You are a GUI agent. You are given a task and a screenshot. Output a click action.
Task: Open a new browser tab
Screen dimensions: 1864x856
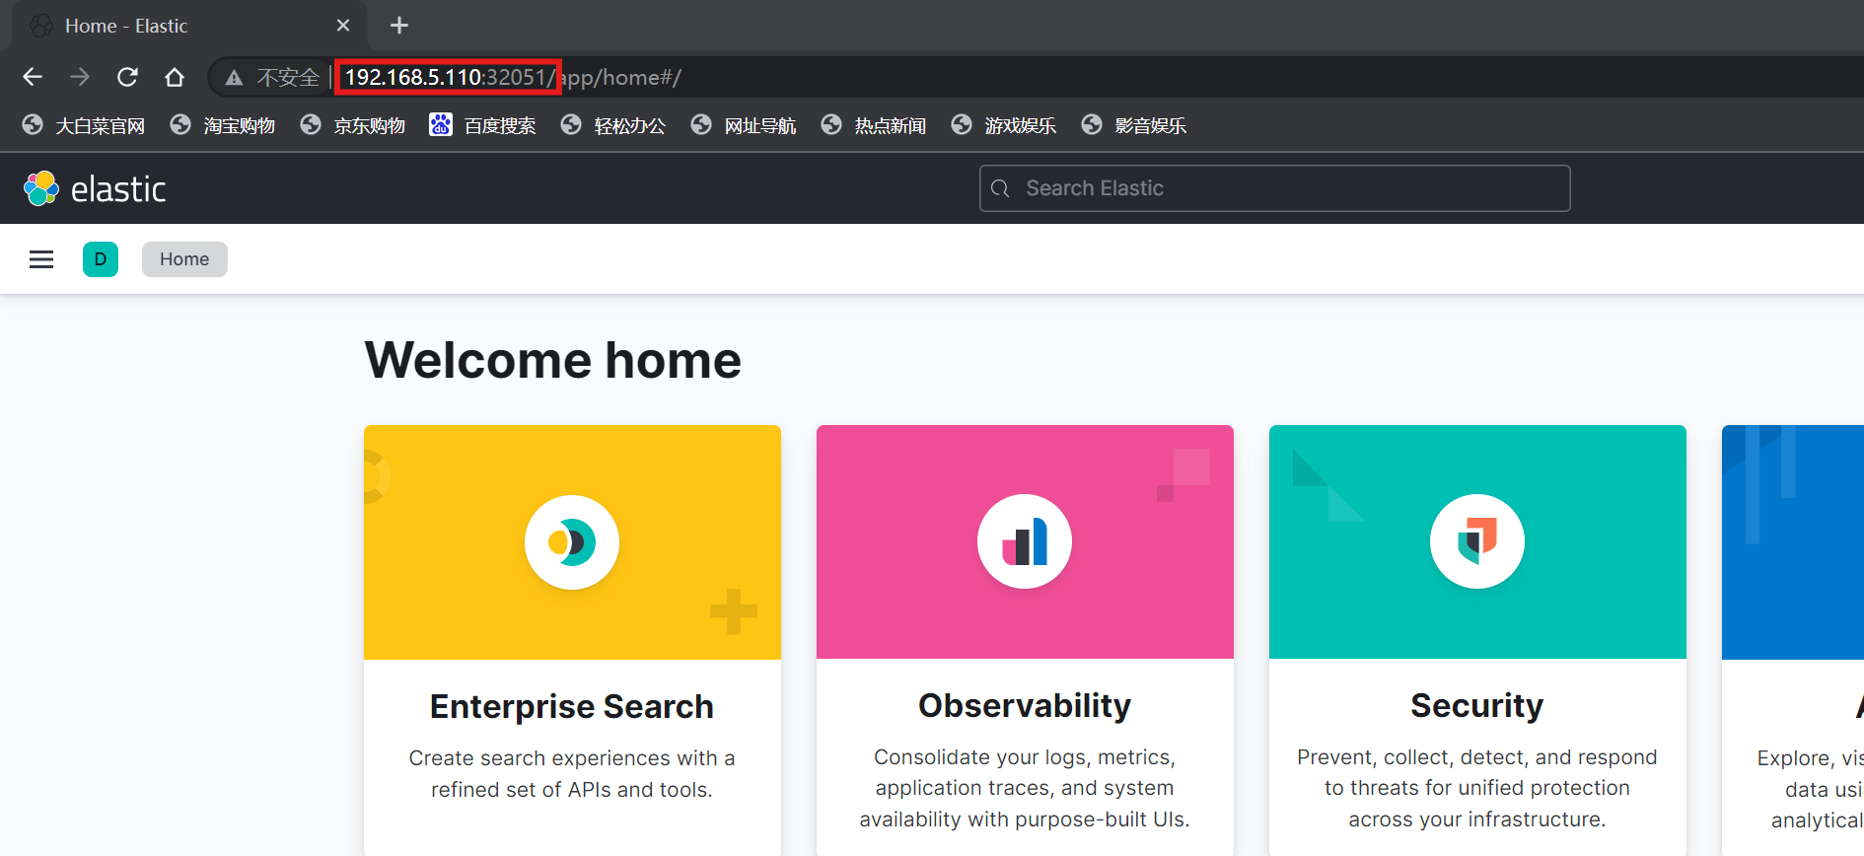tap(399, 26)
